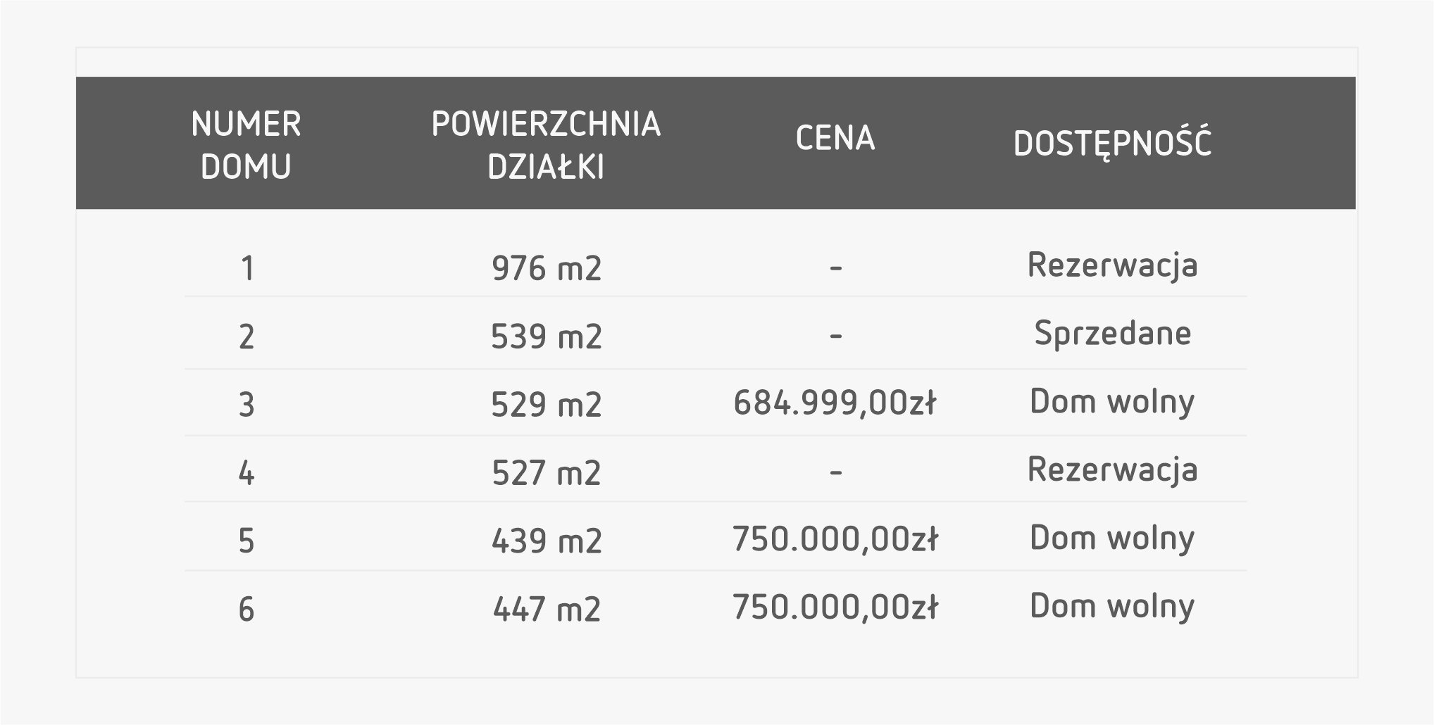Click the NUMER DOMU column header
Screen dimensions: 1434x725
(246, 145)
